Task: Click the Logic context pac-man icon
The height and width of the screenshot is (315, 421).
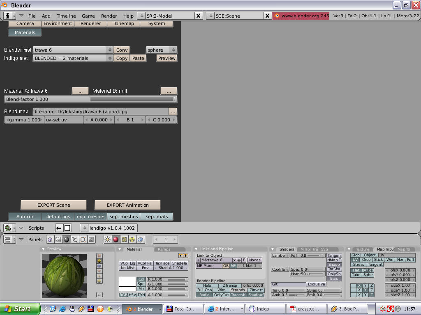Action: 50,240
